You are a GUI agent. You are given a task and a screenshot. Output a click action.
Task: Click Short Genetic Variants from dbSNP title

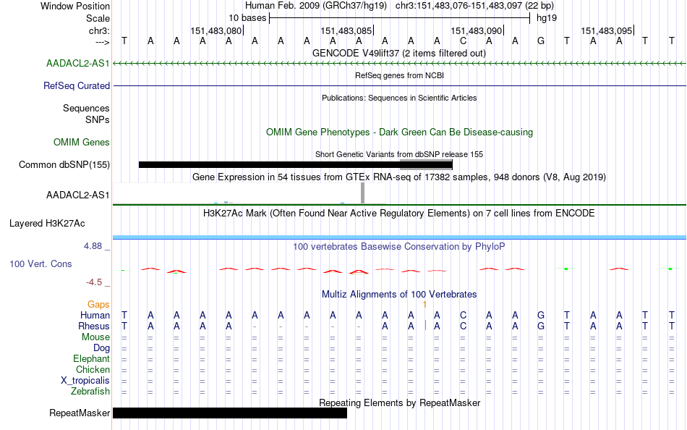click(399, 155)
